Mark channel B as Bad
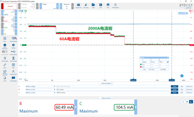Screen dimensions: 194x117 pos(182,90)
